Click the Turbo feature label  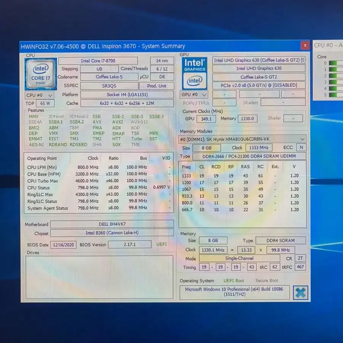pyautogui.click(x=137, y=139)
